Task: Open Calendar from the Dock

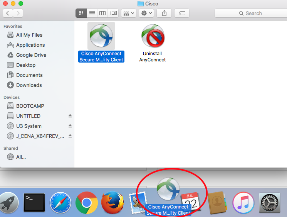Action: pos(191,202)
